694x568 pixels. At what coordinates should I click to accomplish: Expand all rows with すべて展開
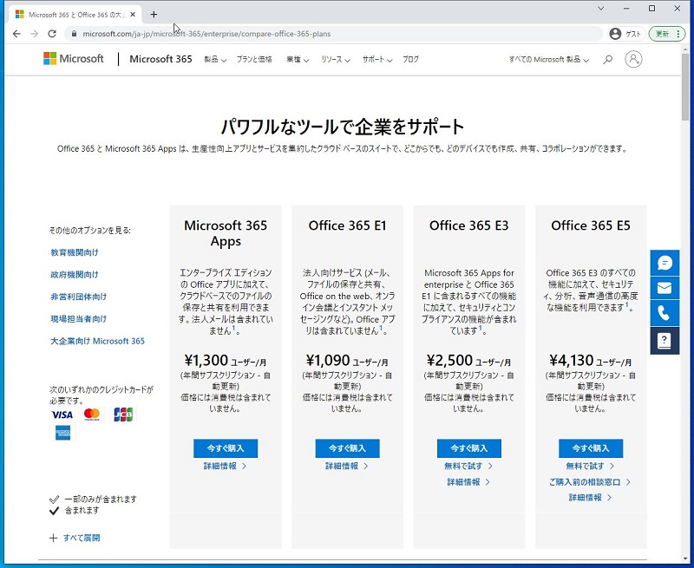point(75,538)
